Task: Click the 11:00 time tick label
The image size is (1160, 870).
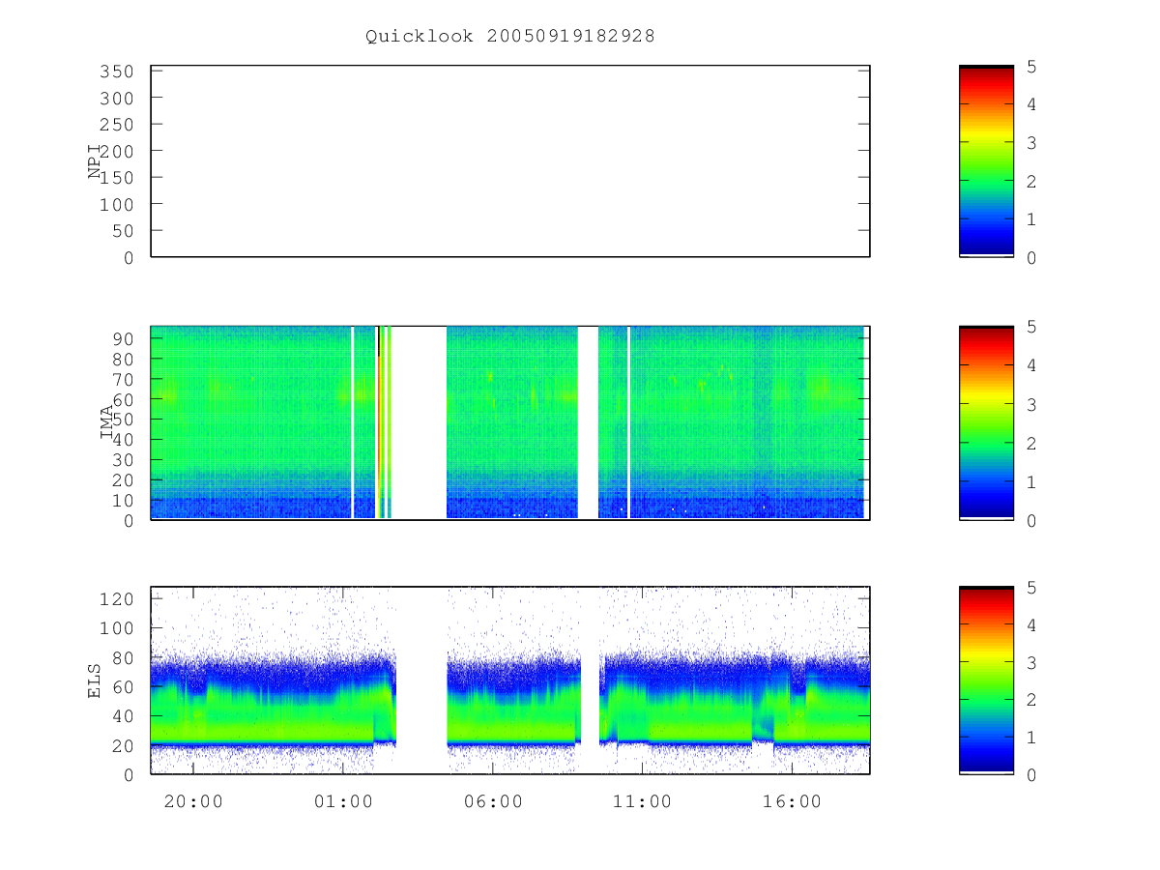Action: 643,801
